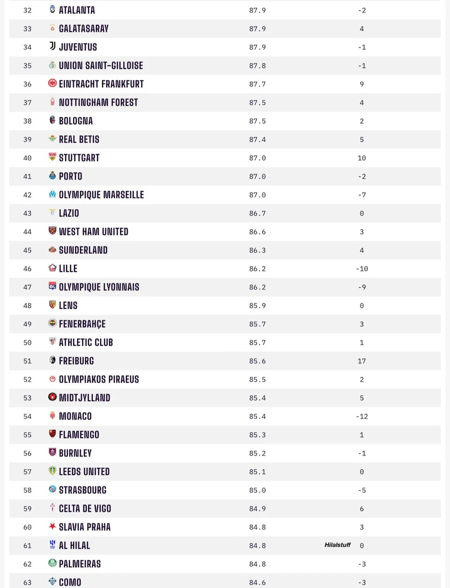Click the Fenerbahçe crest icon

coord(52,323)
